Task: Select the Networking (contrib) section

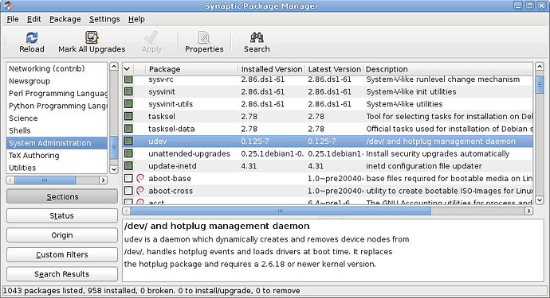Action: (57, 68)
